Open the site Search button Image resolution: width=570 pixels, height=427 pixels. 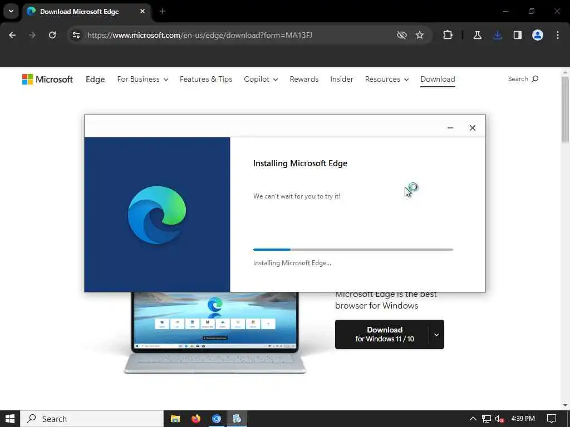[x=523, y=79]
